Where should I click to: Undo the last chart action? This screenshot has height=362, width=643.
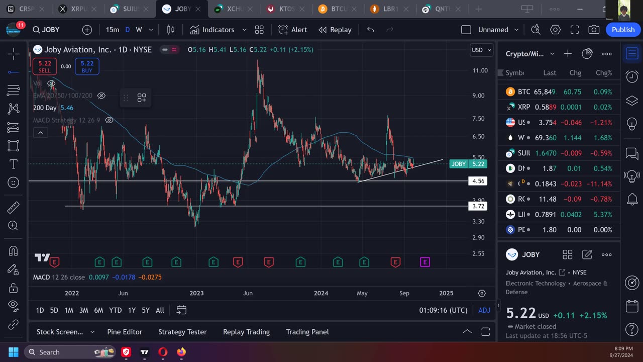[x=371, y=30]
